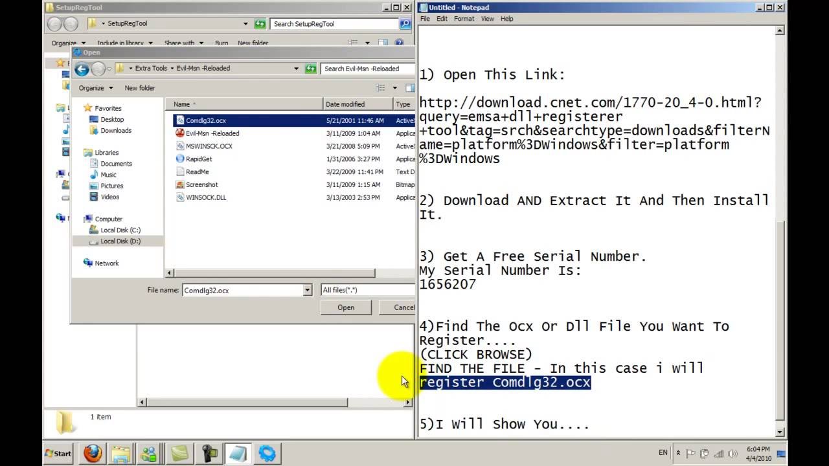829x466 pixels.
Task: Click the Start button
Action: coord(58,453)
